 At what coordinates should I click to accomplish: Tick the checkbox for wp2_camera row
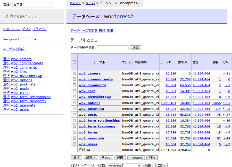click(x=74, y=73)
